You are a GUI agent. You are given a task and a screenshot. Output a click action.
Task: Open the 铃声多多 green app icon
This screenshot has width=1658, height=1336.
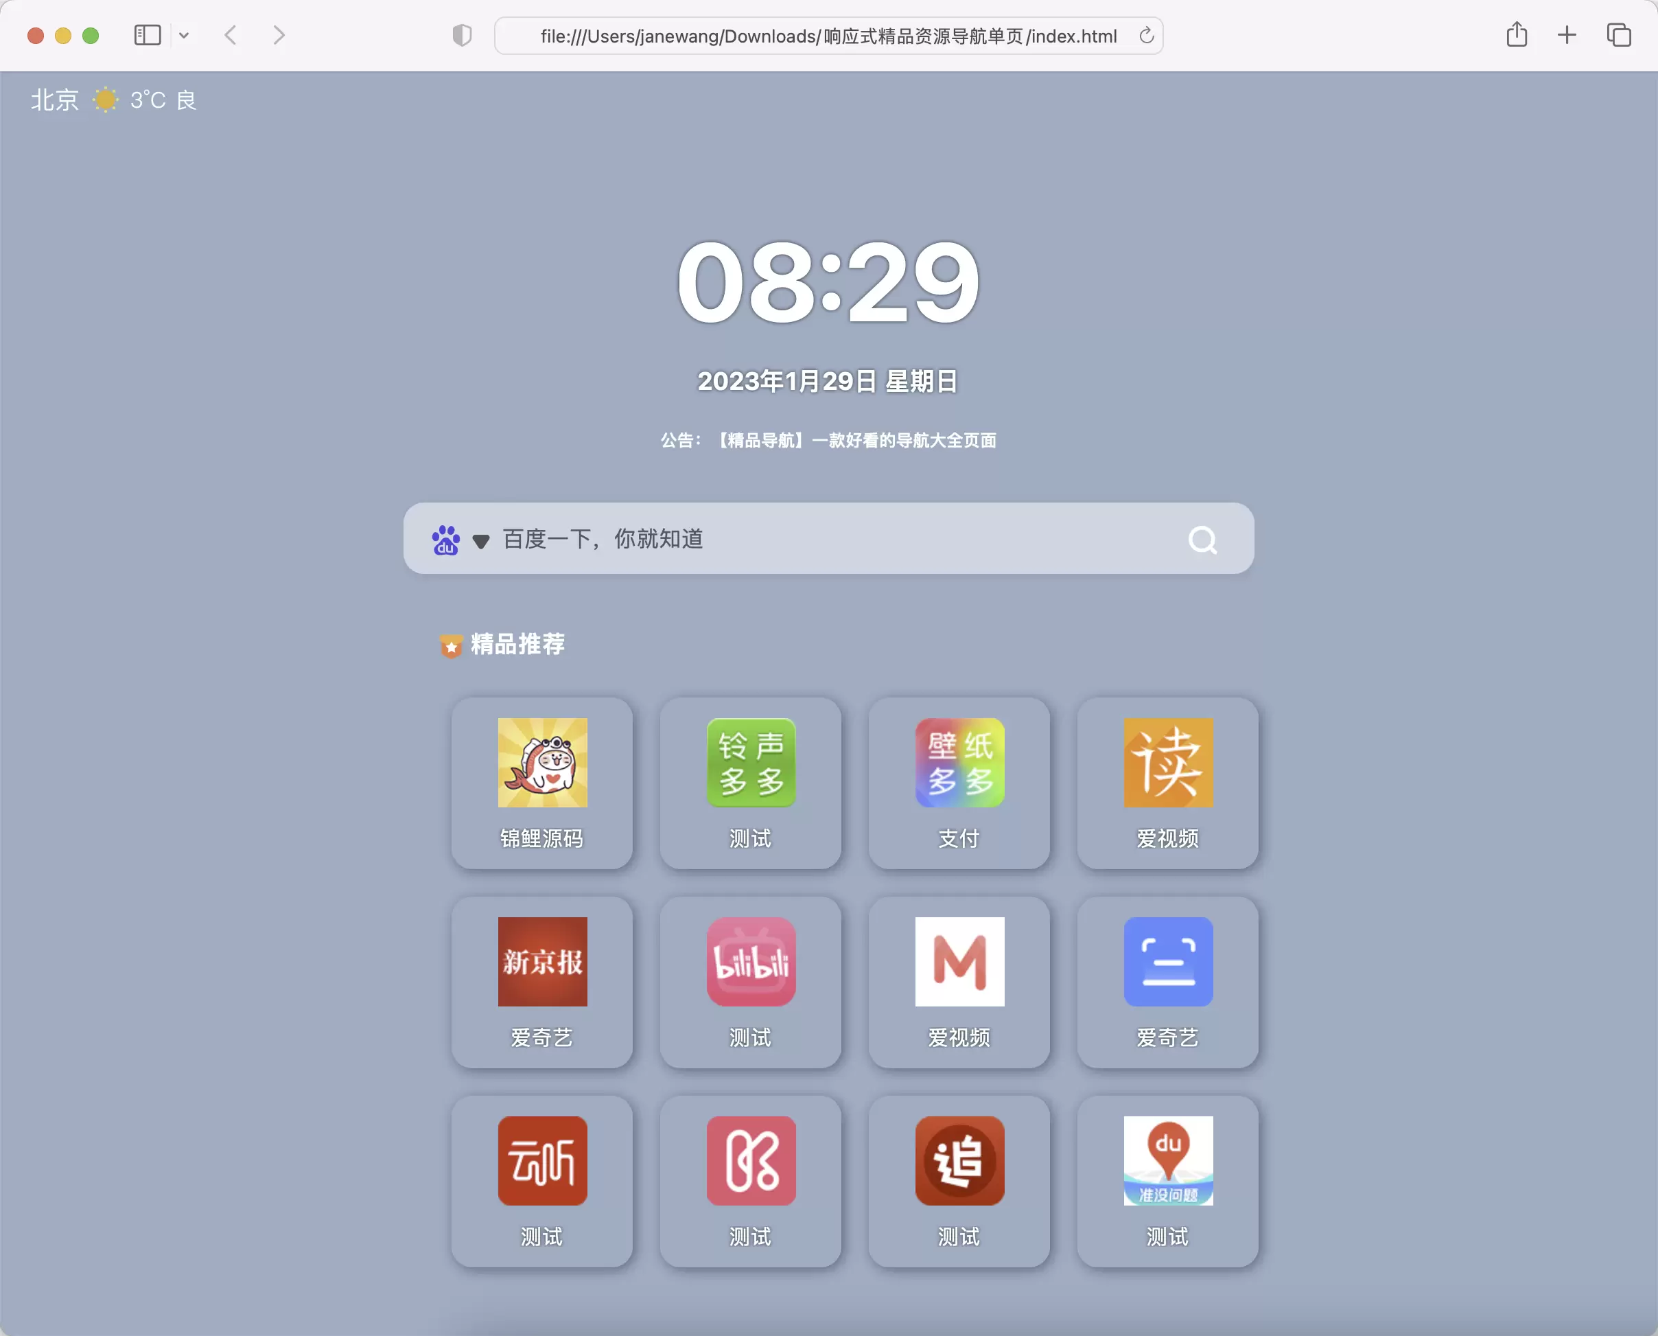[751, 763]
